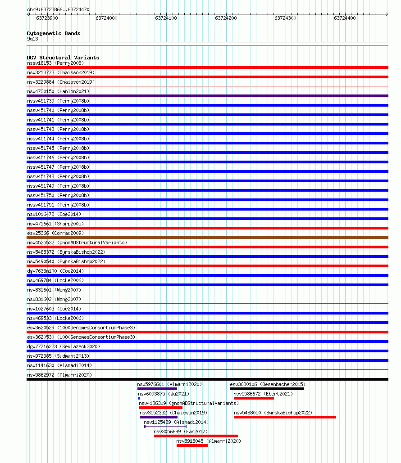
Task: Click the red bar under nsv4186309
Action: 161,408
